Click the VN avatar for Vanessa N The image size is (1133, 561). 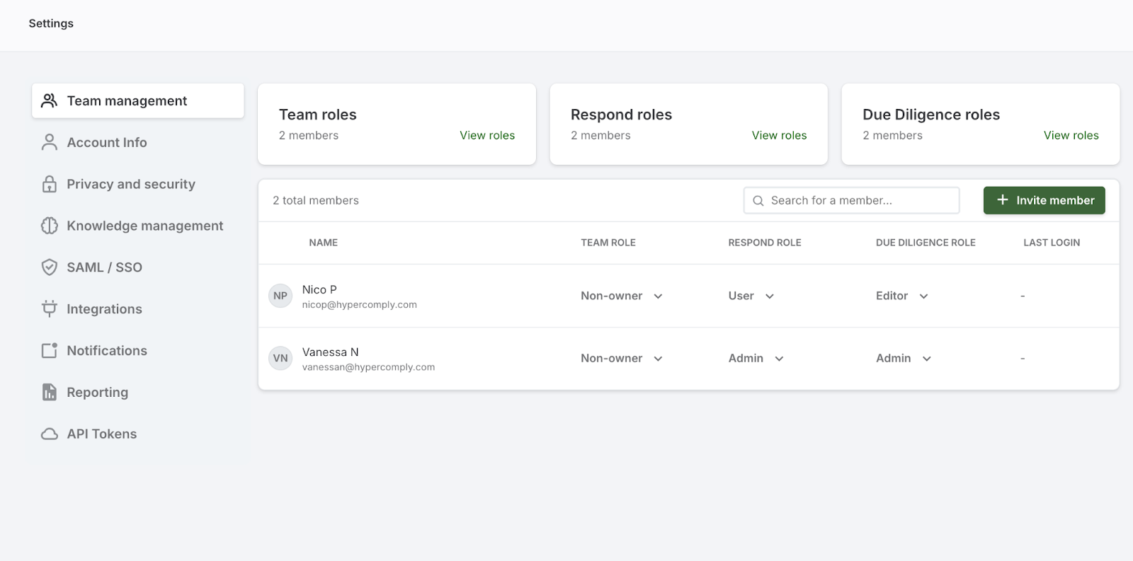coord(280,358)
